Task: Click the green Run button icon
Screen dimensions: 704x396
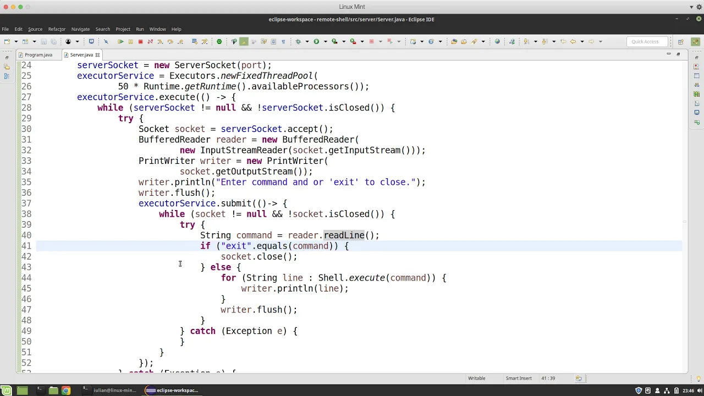Action: (x=316, y=41)
